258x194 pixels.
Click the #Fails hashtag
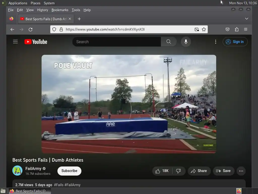59,185
